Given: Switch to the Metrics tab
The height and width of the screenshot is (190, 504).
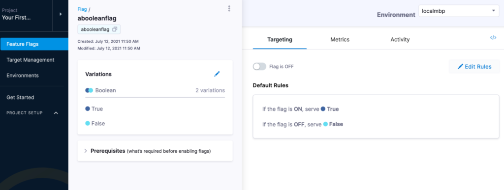Looking at the screenshot, I should pyautogui.click(x=340, y=40).
